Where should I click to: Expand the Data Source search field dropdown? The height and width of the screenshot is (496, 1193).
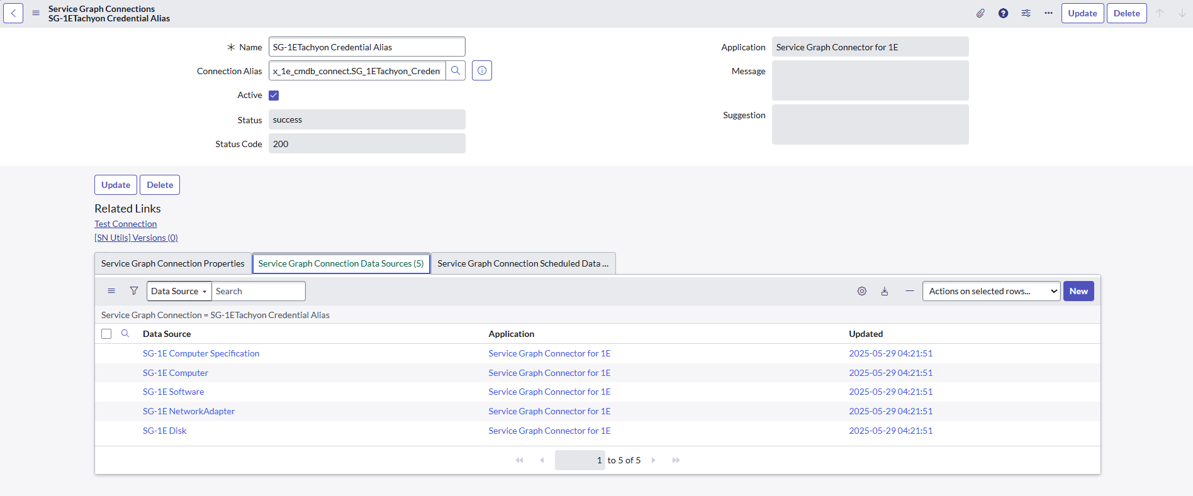pyautogui.click(x=179, y=291)
